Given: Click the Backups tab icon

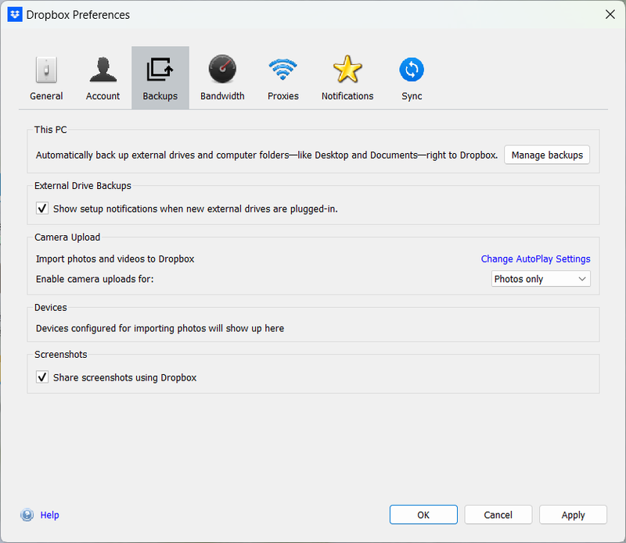Looking at the screenshot, I should pos(160,70).
